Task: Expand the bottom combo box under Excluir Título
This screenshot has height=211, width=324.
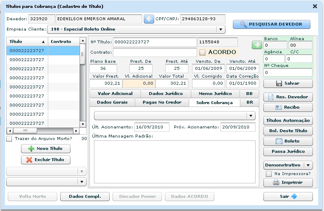Action: pos(46,182)
